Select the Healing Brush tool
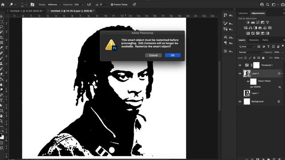Image resolution: width=285 pixels, height=160 pixels. (x=1, y=53)
